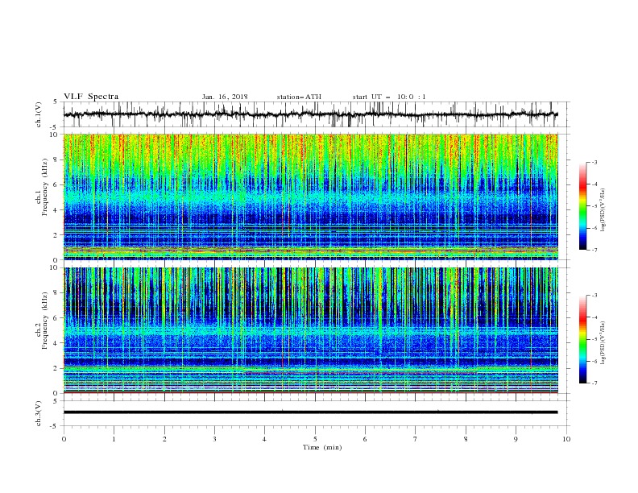Screen dimensions: 638x493
Task: Click time axis tick label '10'
Action: 566,439
